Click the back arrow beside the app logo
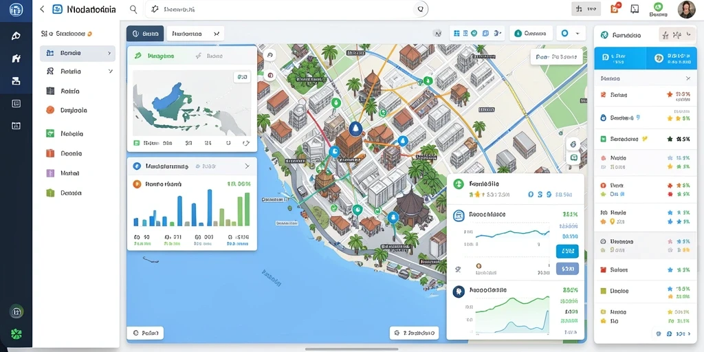704x352 pixels. (42, 9)
